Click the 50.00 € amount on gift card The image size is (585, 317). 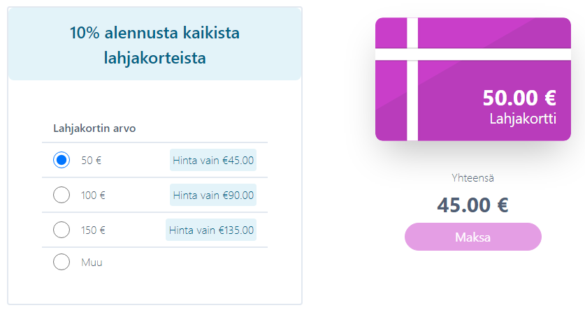click(x=519, y=98)
